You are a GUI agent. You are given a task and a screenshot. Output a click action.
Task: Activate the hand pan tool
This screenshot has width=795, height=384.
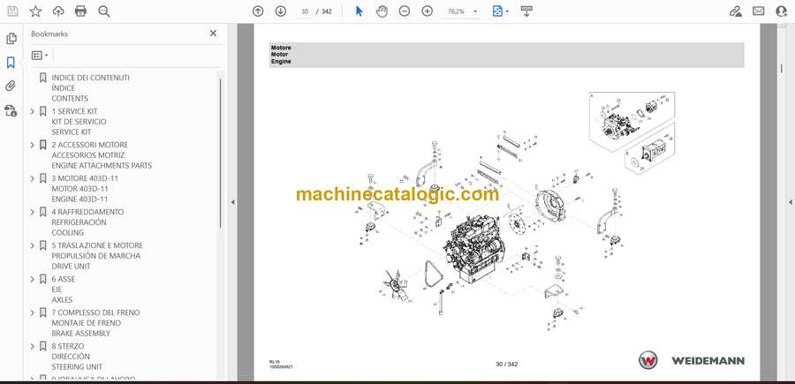click(x=382, y=11)
